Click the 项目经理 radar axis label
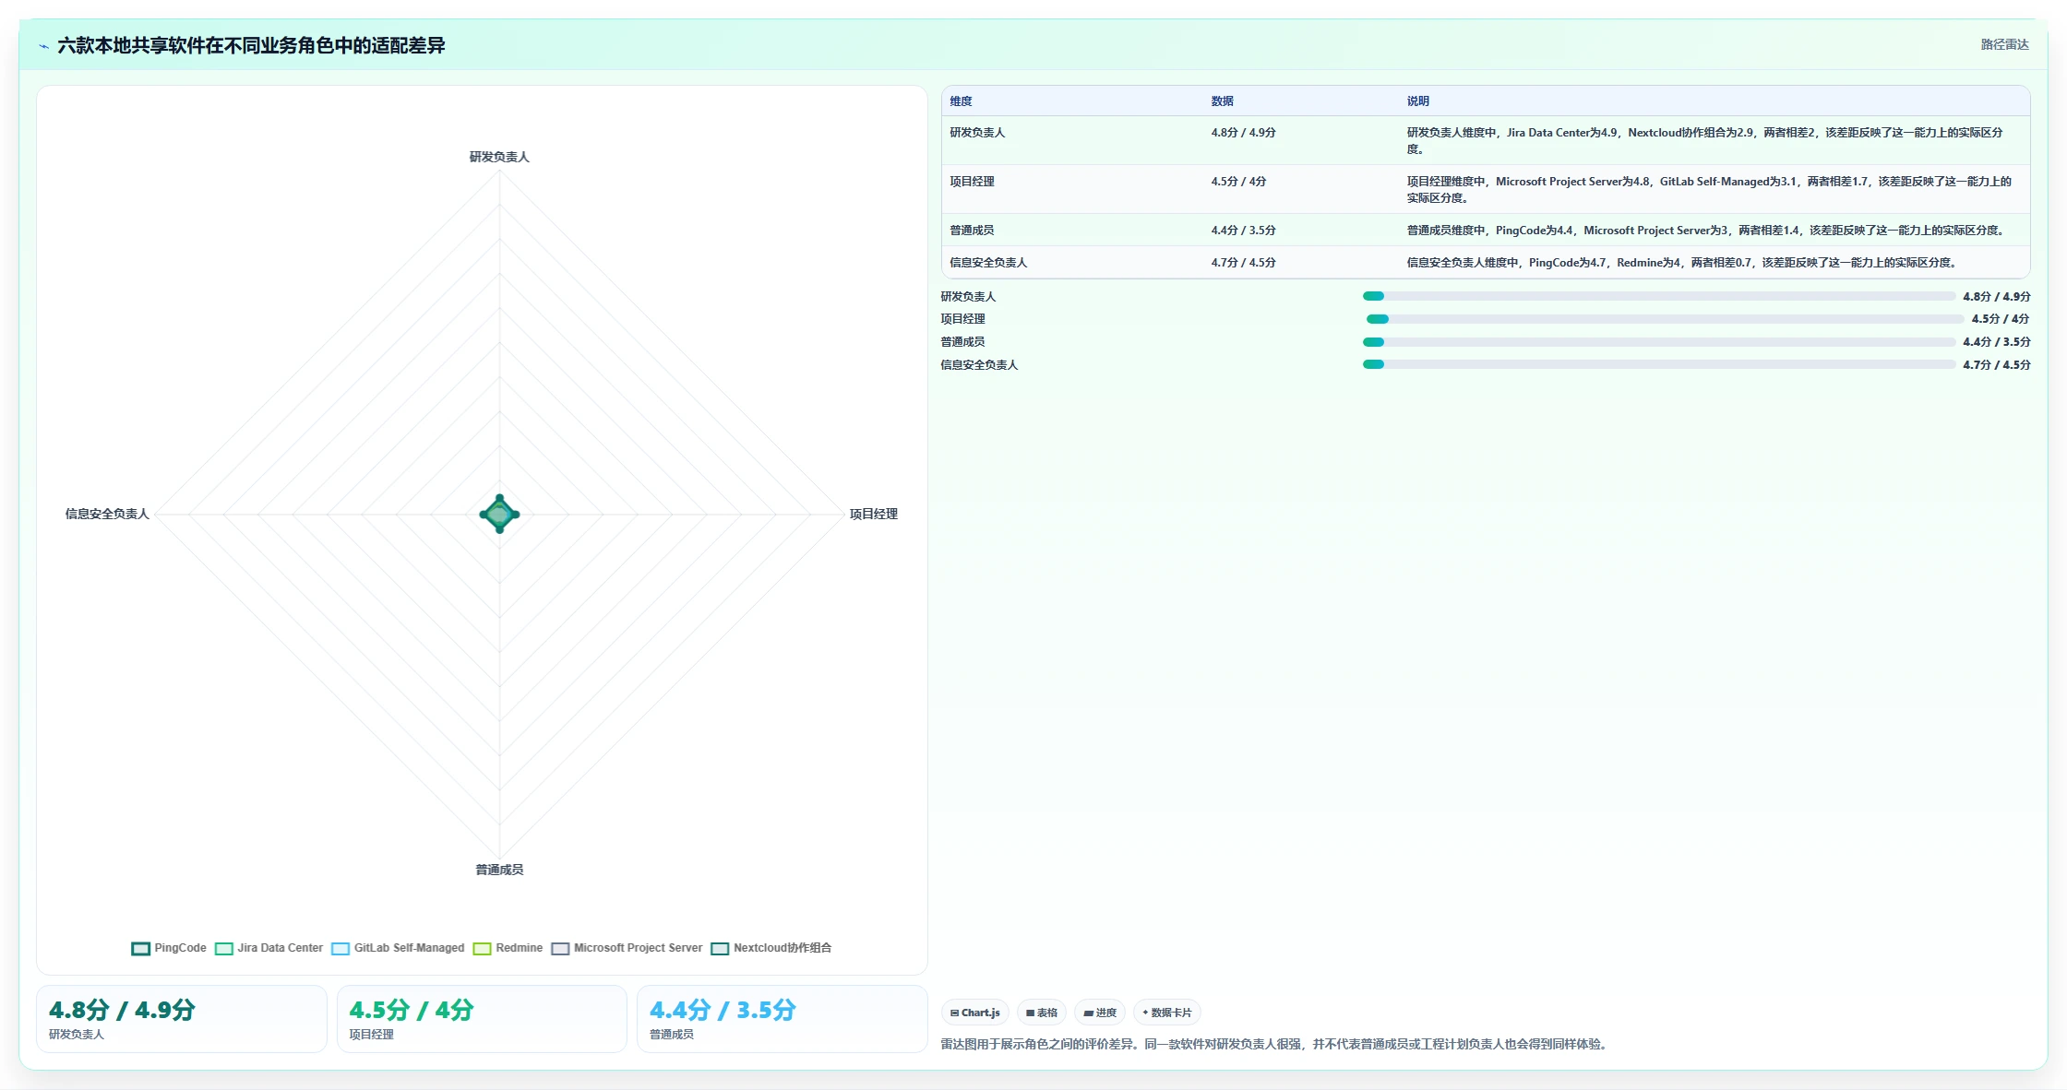Screen dimensions: 2067x1090 [x=873, y=514]
